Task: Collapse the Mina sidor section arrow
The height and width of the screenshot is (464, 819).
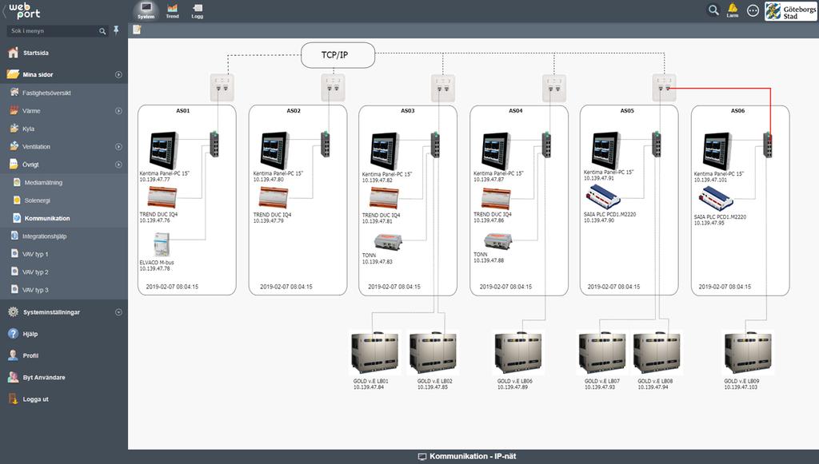Action: coord(118,74)
